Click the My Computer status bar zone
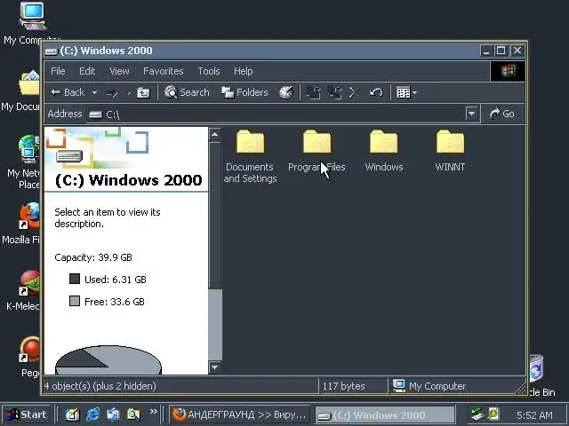This screenshot has width=569, height=426. (x=429, y=386)
